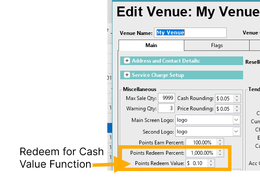Click the Max Sale Qty field
Image resolution: width=260 pixels, height=178 pixels.
167,98
